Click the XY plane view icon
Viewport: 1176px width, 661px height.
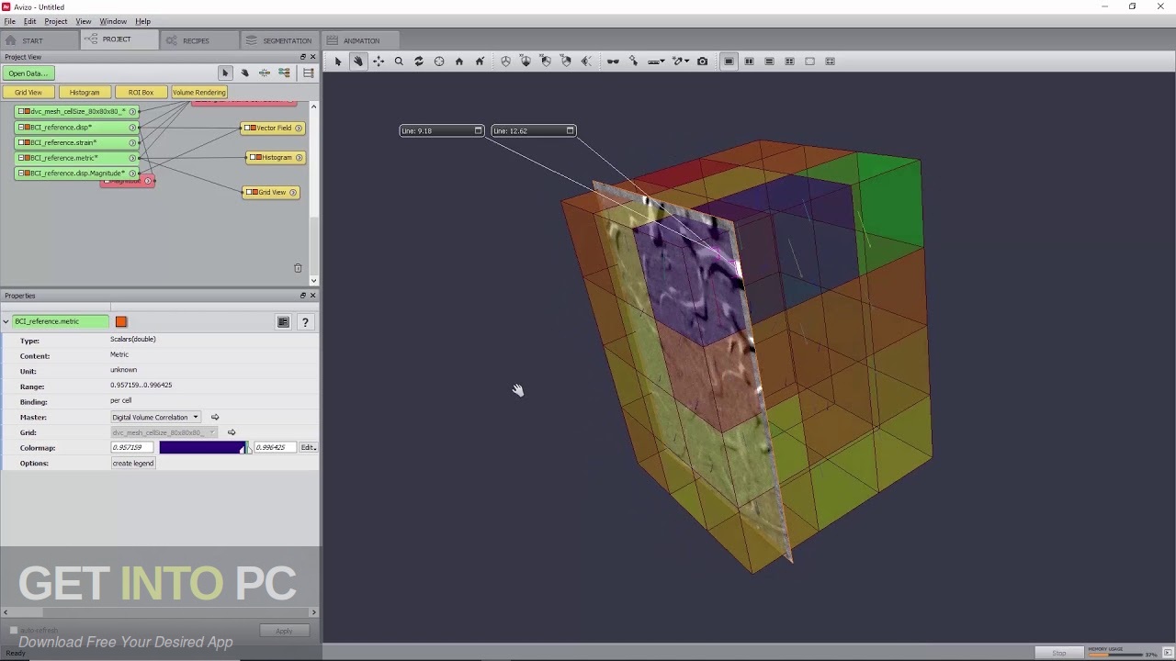point(526,62)
